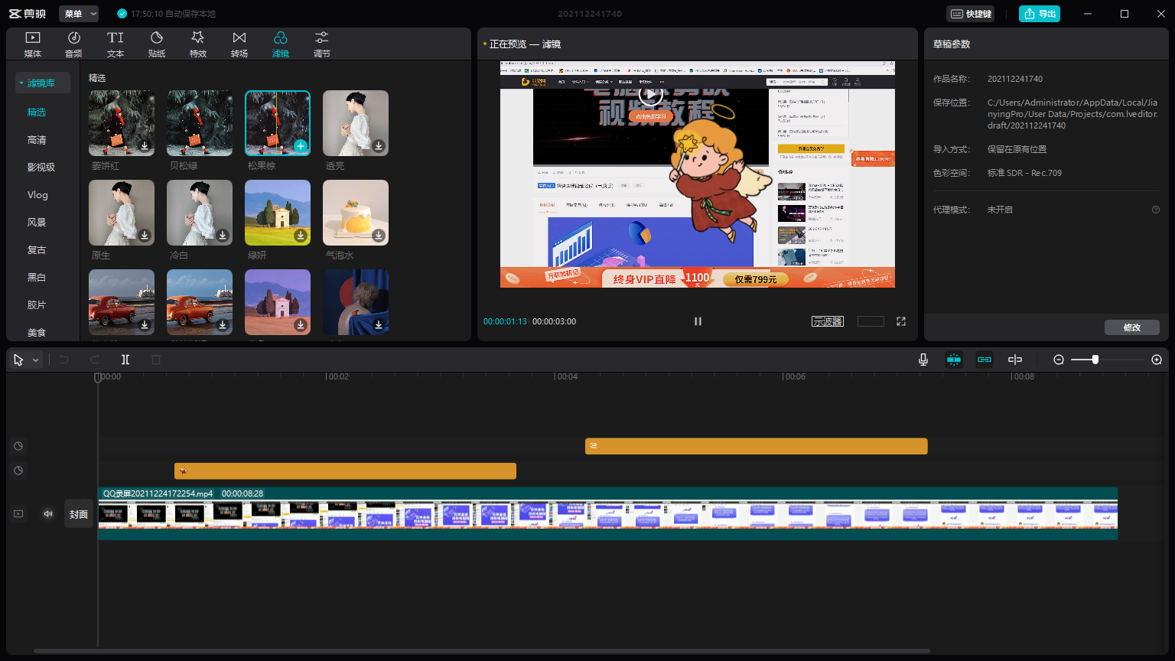The image size is (1175, 661).
Task: Select the QQ录屏20211224172254.mp4 video clip
Action: (x=608, y=513)
